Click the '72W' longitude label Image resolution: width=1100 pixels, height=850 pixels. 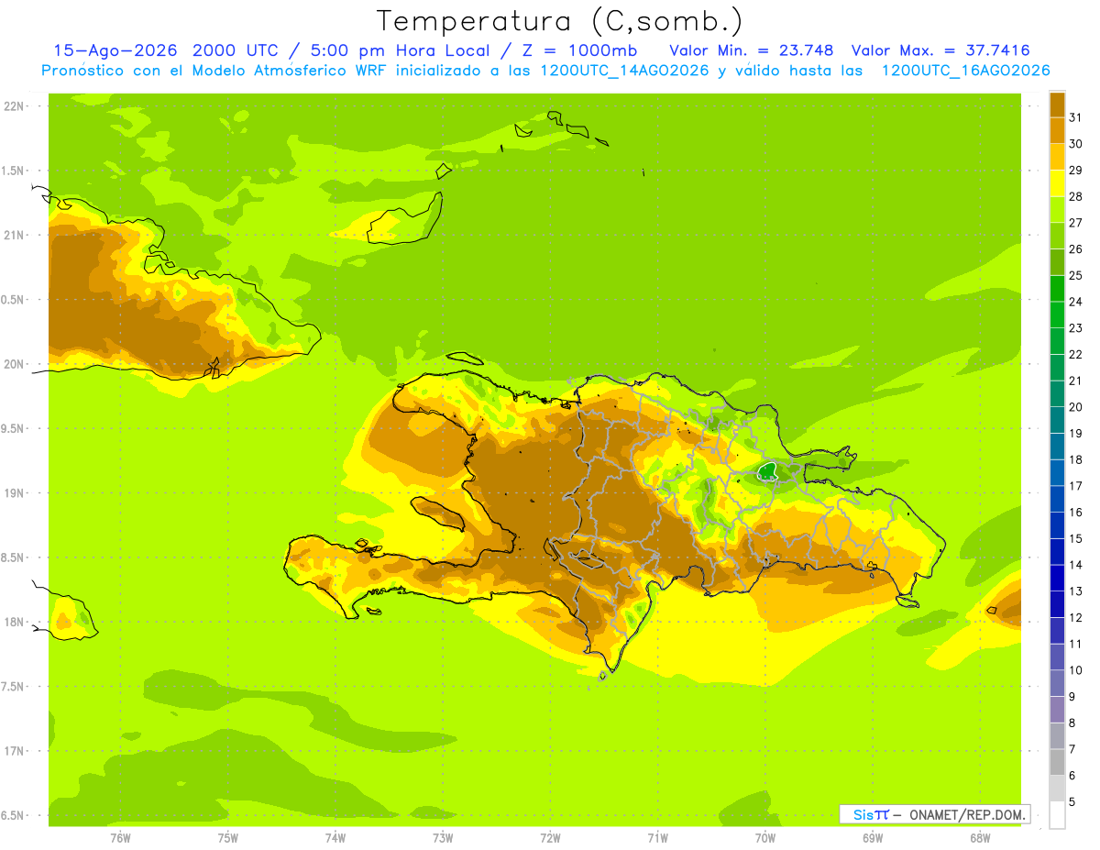coord(550,837)
